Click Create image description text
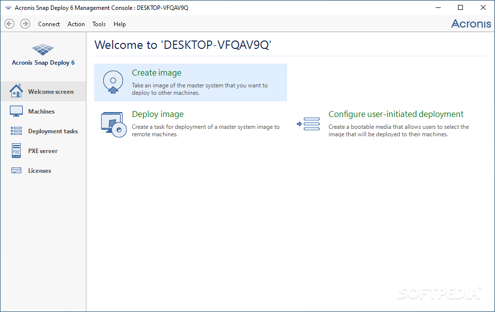Viewport: 495px width, 312px height. (200, 89)
